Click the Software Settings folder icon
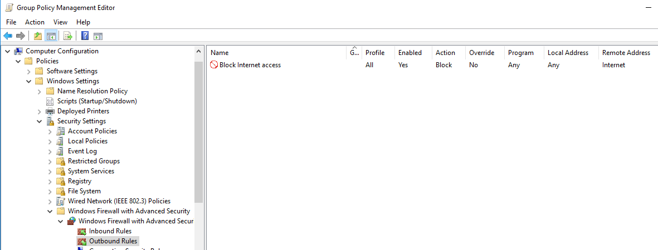This screenshot has width=658, height=250. 39,71
